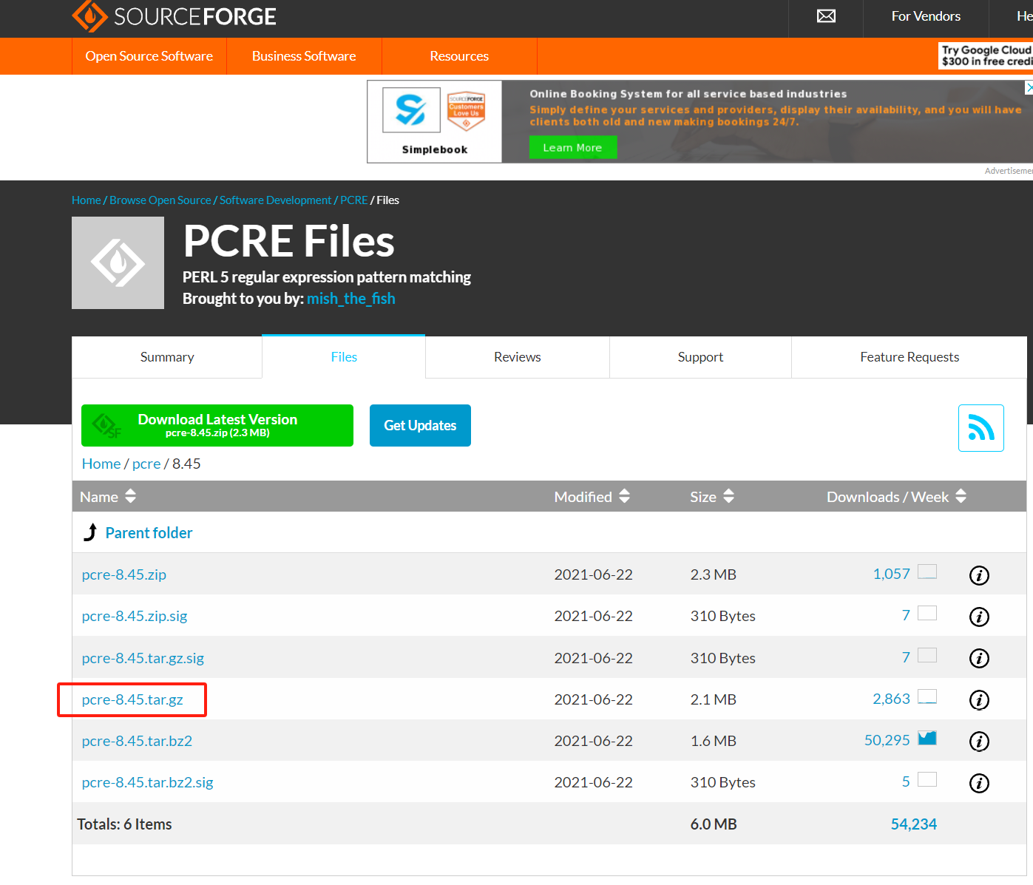The width and height of the screenshot is (1033, 885).
Task: View info for pcre-8.45.tar.gz
Action: (x=979, y=699)
